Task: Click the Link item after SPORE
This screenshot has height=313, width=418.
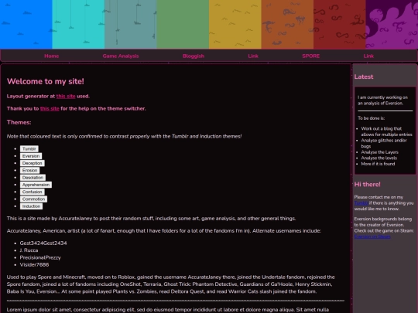Action: [368, 56]
